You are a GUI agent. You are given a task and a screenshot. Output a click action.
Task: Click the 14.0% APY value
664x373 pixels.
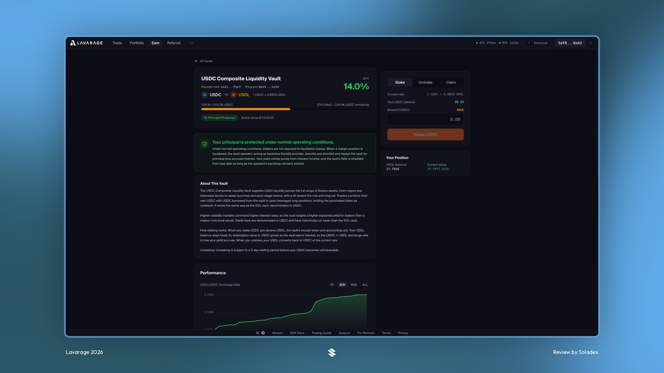tap(356, 86)
